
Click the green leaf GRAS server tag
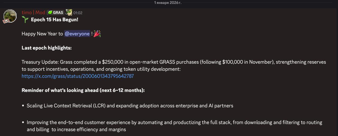(55, 12)
